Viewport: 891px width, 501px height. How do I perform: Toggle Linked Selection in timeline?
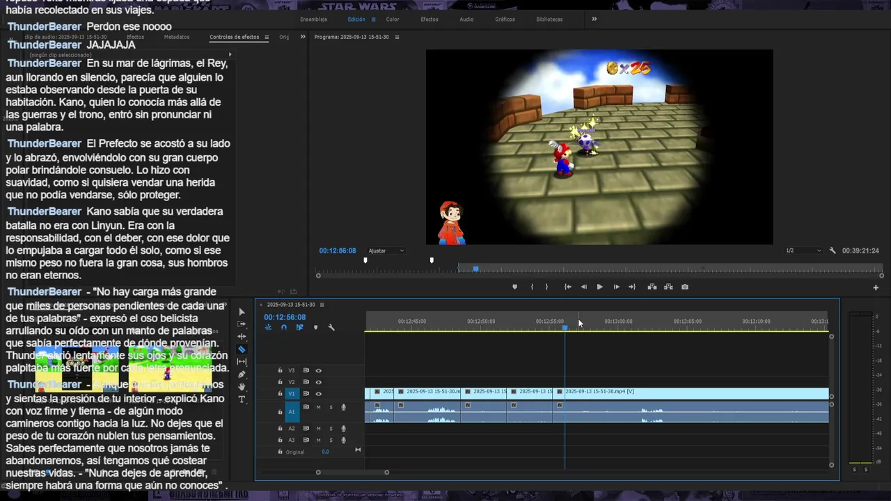click(299, 327)
